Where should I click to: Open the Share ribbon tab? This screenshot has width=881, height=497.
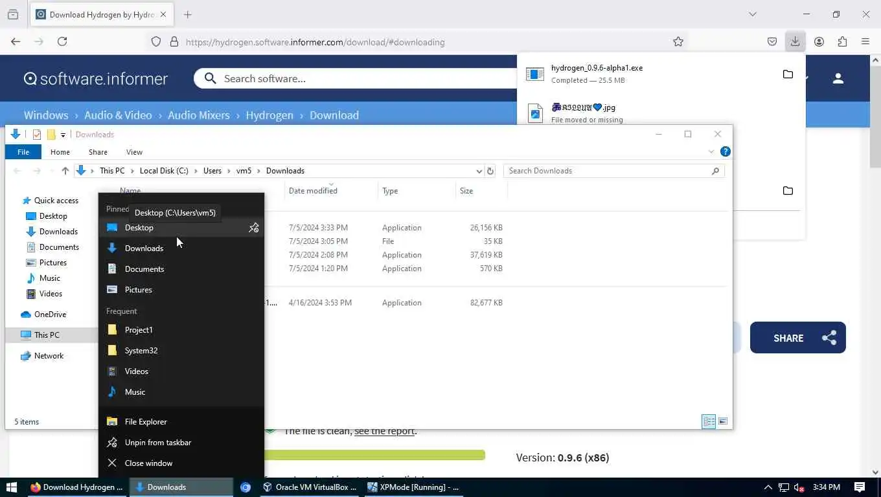[98, 152]
